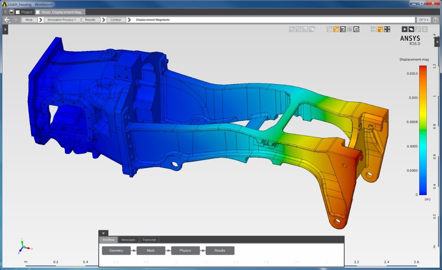Toggle the last dark cube icon in the display group
This screenshot has width=442, height=270.
(x=356, y=29)
